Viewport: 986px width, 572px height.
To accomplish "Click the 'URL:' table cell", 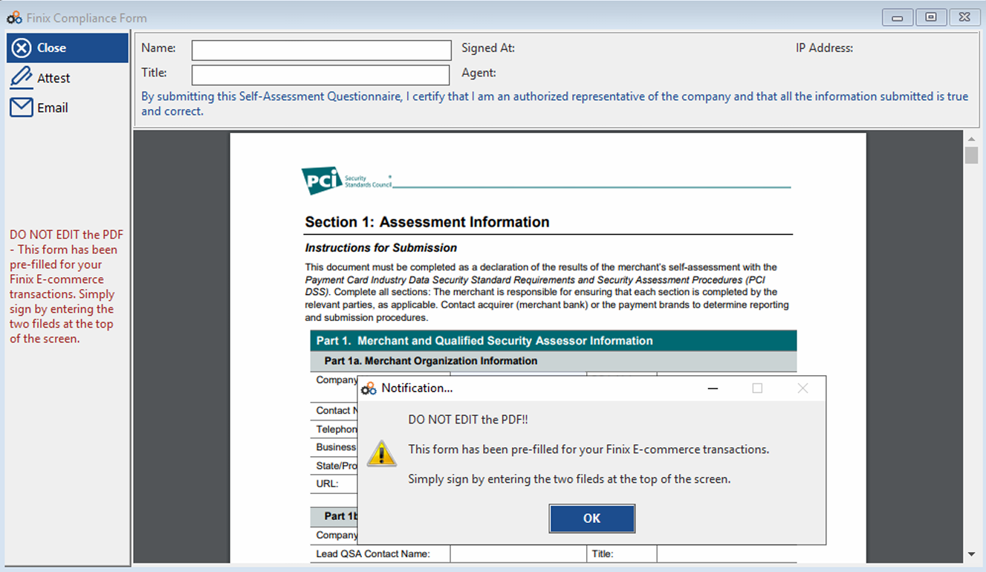I will tap(334, 484).
